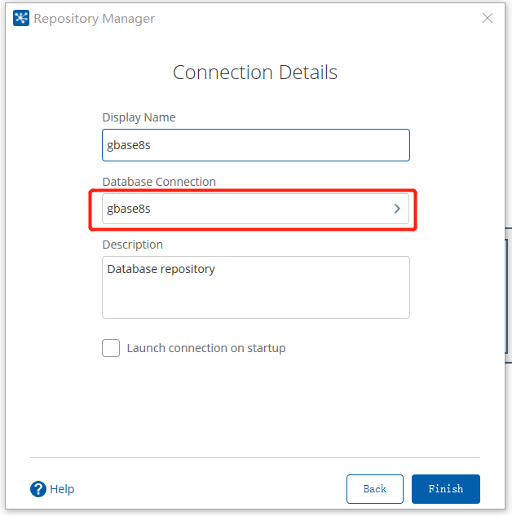Click Back to return to previous step
The height and width of the screenshot is (516, 512).
point(375,489)
